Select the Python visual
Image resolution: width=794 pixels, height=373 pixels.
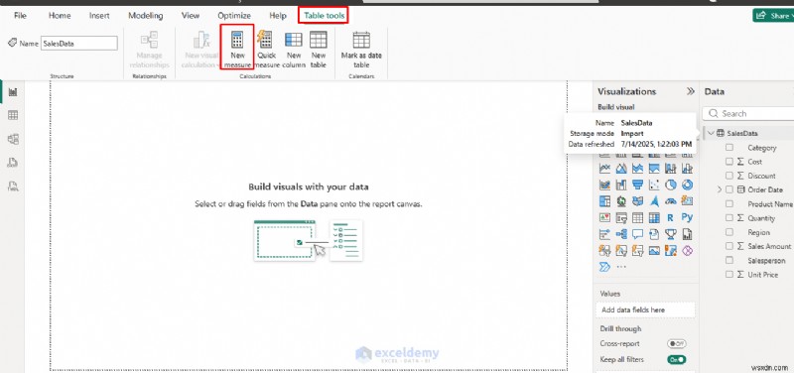(687, 217)
